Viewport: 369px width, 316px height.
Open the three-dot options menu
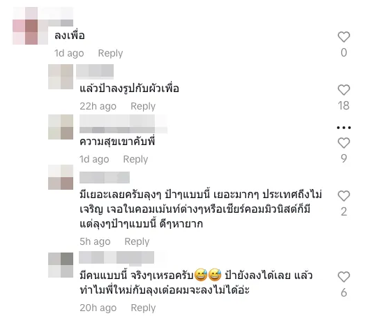click(x=344, y=128)
